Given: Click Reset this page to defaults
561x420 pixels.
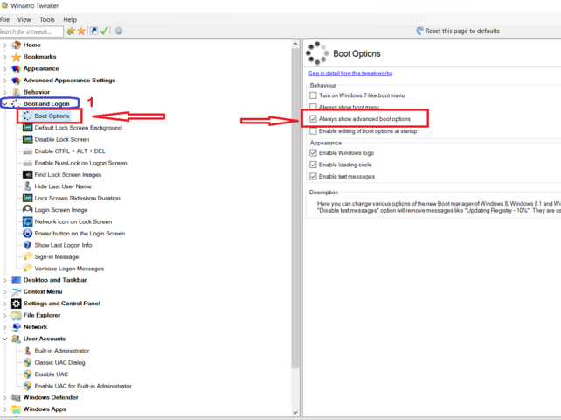Looking at the screenshot, I should (x=458, y=31).
